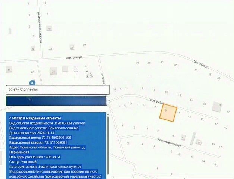Select the highlighted orange parcel 9
234x179 pixels.
pyautogui.click(x=168, y=113)
